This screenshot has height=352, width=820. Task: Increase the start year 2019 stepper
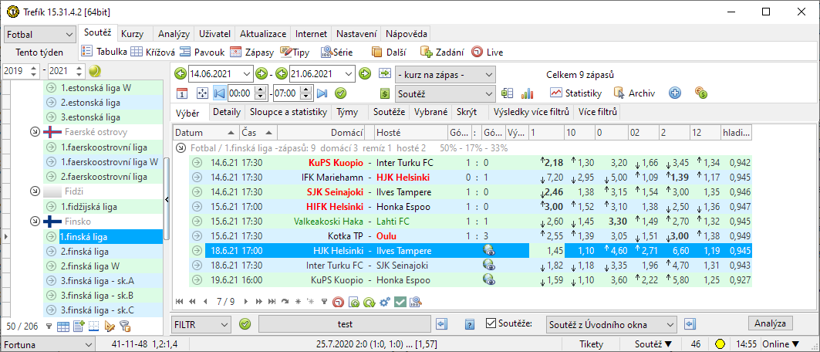point(34,67)
